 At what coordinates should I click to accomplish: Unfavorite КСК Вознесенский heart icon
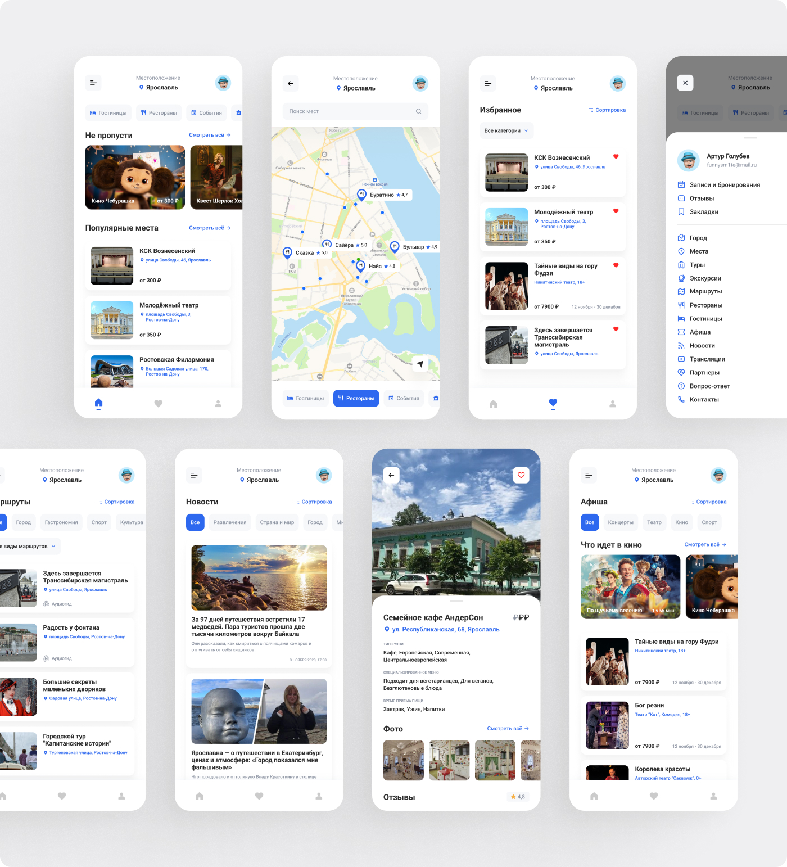(x=616, y=157)
